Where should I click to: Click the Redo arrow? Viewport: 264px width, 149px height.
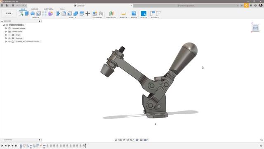click(23, 5)
